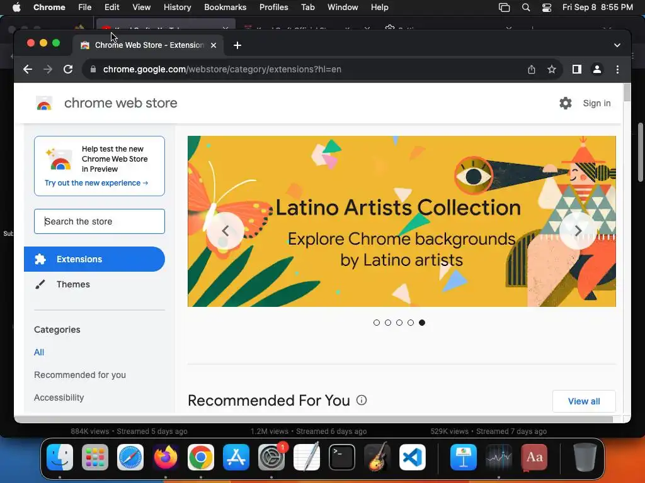
Task: Open Dictionary from the Dock
Action: 534,457
